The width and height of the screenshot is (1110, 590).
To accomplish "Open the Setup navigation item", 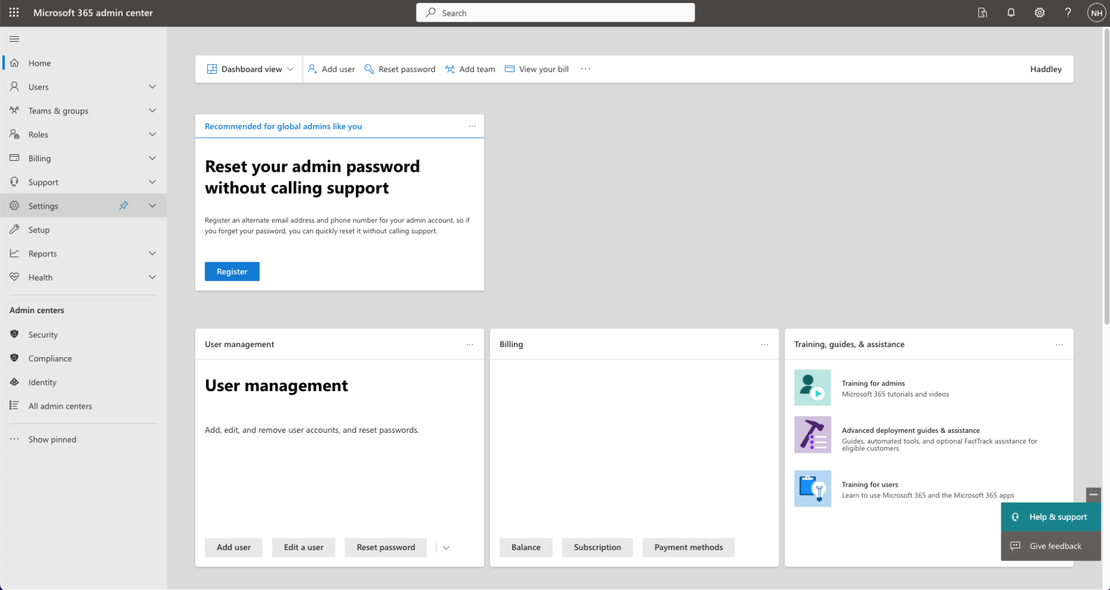I will [x=39, y=230].
